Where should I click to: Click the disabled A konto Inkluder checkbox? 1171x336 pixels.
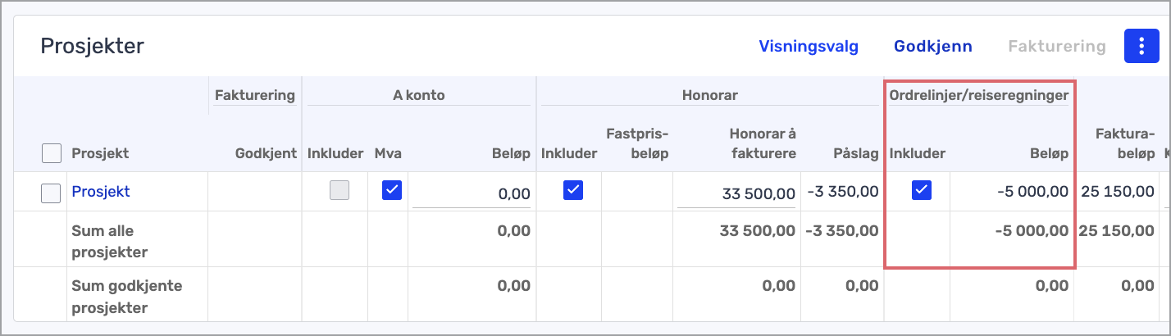point(339,191)
